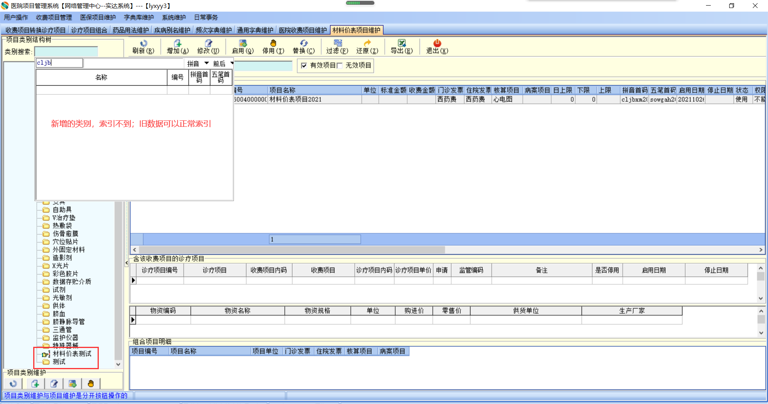Click the folder icon beside 造影剂
Screen dimensions: 768x404
(46, 258)
